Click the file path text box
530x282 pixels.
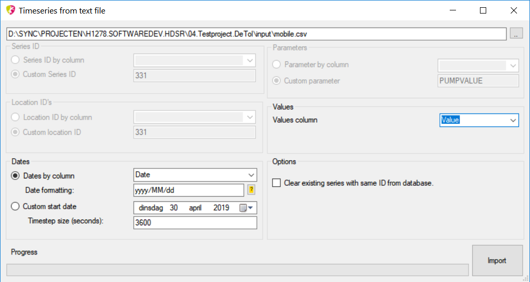pos(256,34)
